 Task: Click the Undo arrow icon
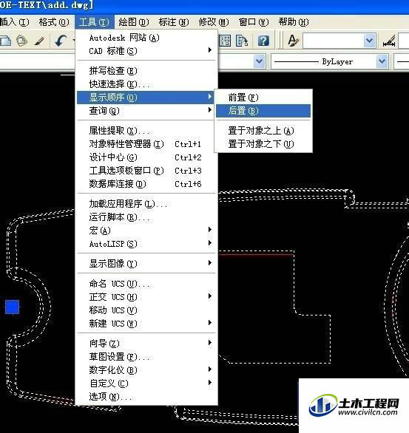click(x=61, y=41)
